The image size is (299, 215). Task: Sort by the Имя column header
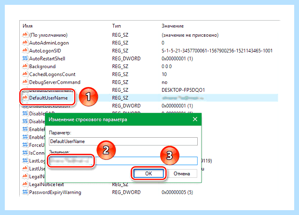point(27,26)
